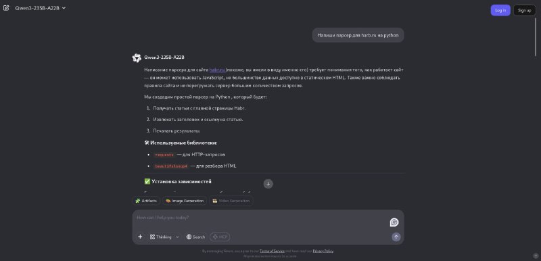Open the Privacy Policy link
This screenshot has width=541, height=261.
[323, 251]
